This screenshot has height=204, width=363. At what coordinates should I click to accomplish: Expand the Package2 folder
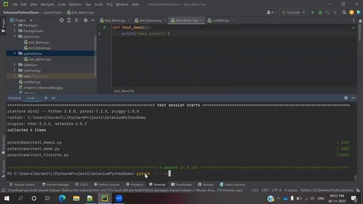click(15, 25)
